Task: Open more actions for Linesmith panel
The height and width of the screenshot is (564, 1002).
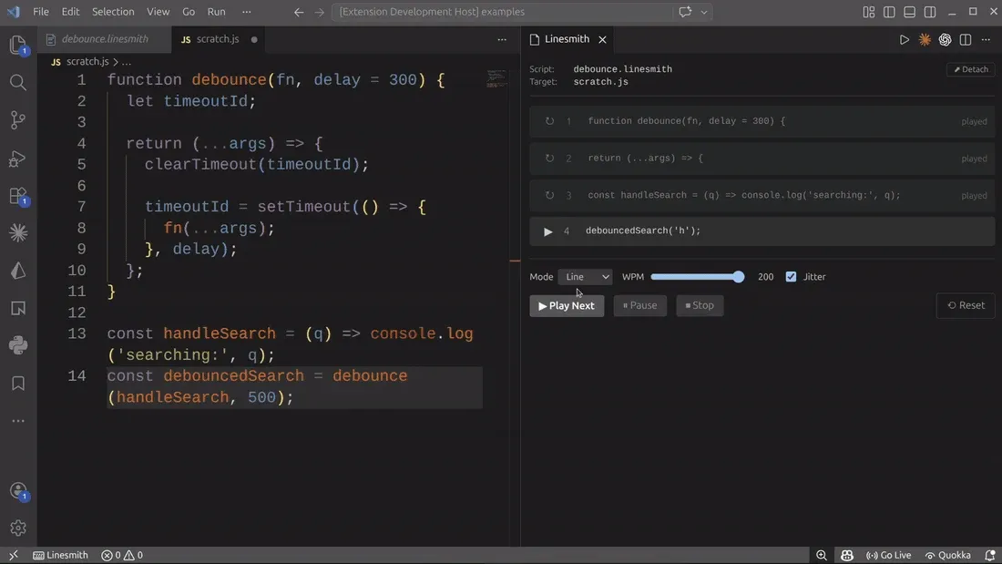Action: coord(986,40)
